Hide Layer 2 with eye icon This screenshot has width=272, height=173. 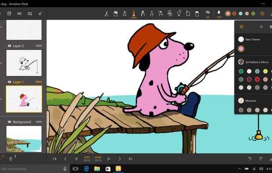10,46
